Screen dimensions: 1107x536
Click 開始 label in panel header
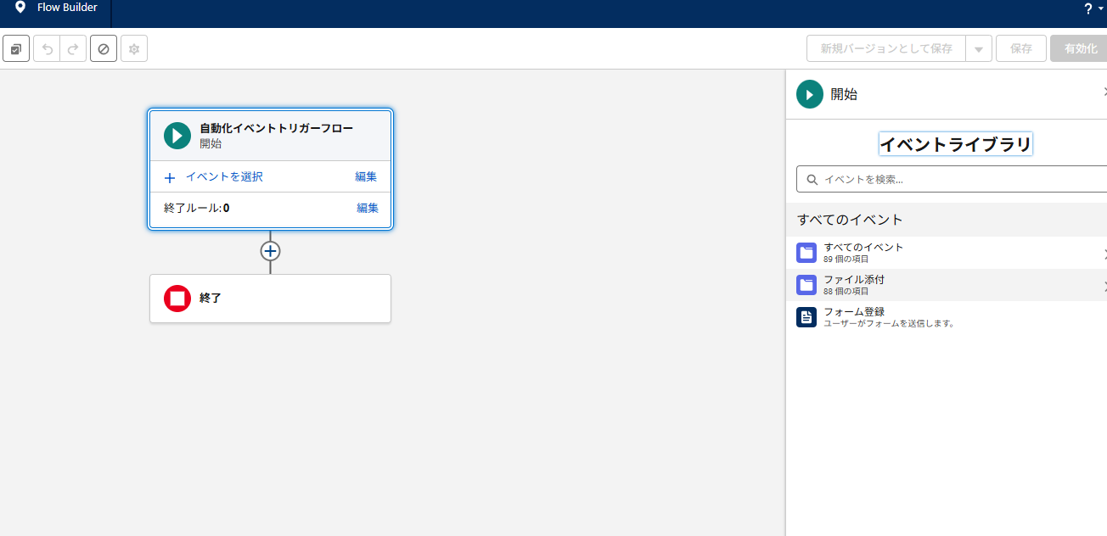tap(844, 94)
